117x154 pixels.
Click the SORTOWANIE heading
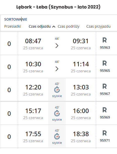pos(16,19)
